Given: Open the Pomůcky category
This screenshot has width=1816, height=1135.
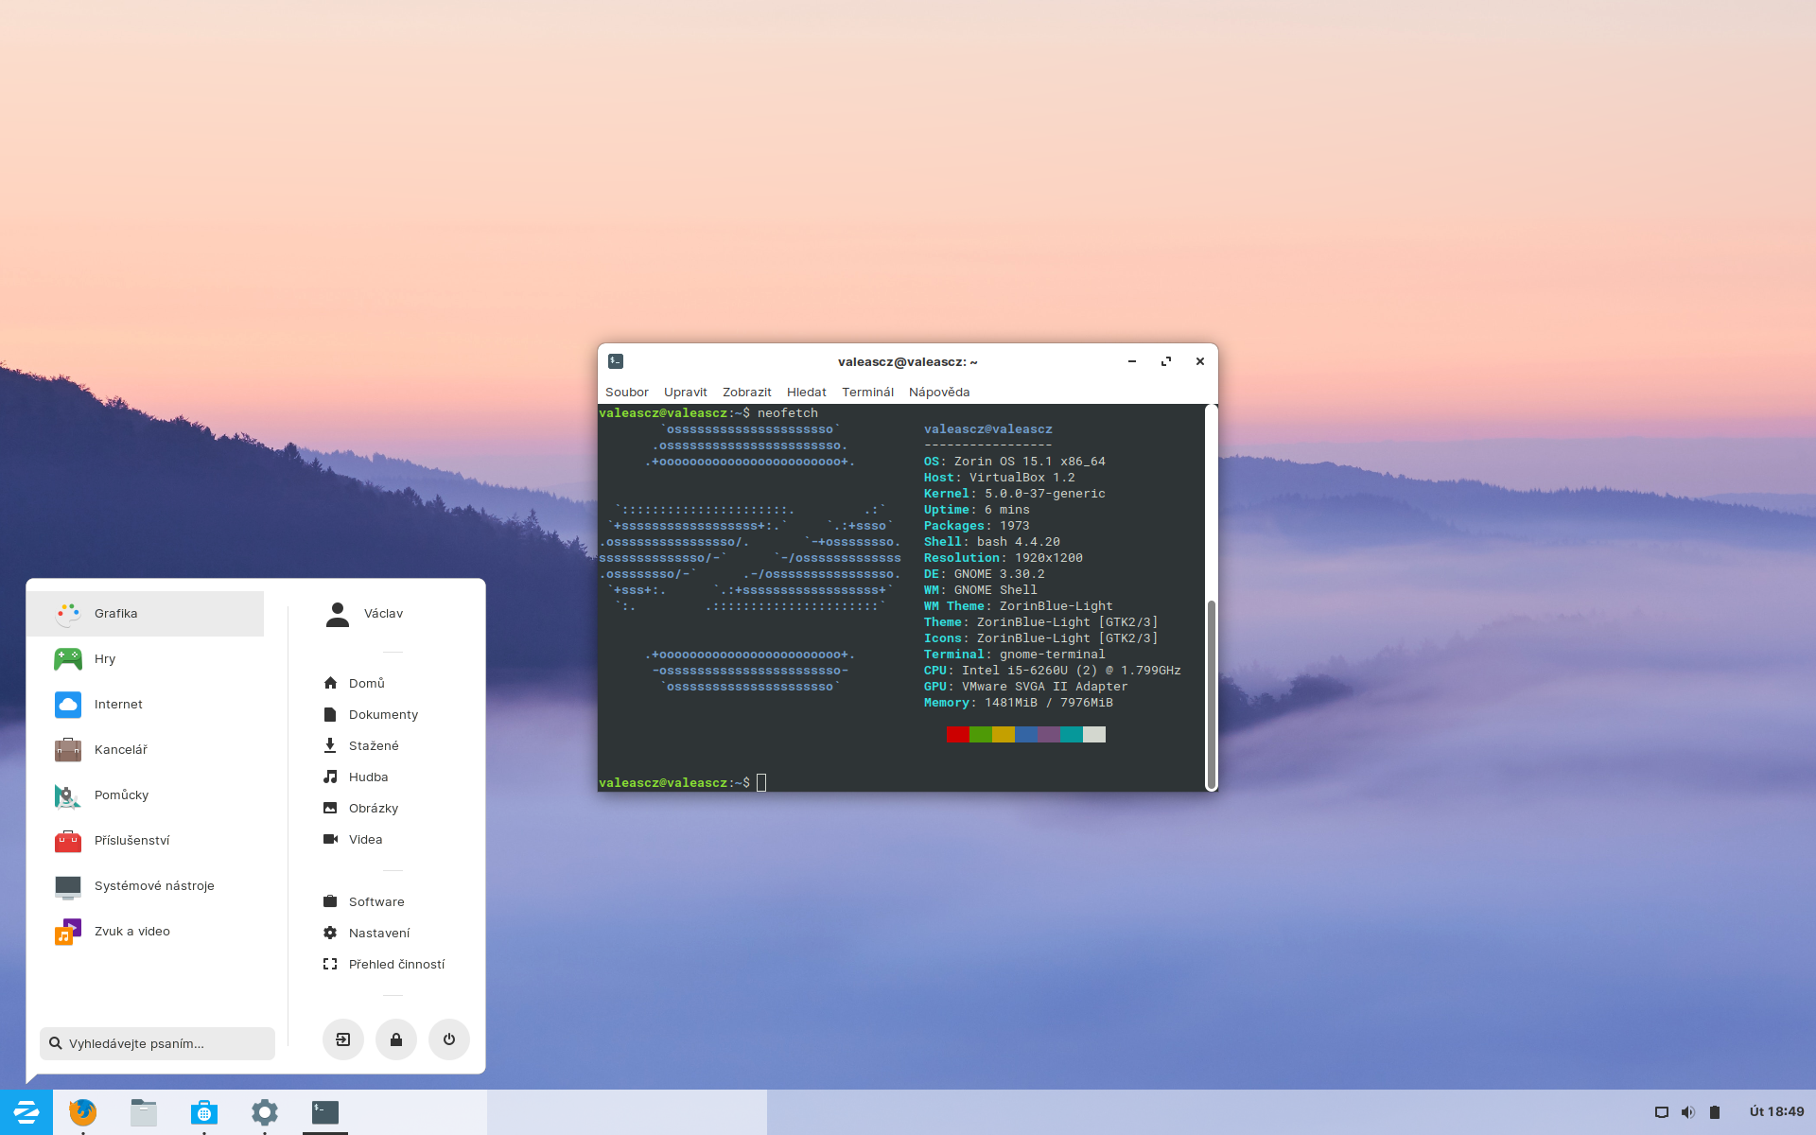Looking at the screenshot, I should pyautogui.click(x=146, y=795).
